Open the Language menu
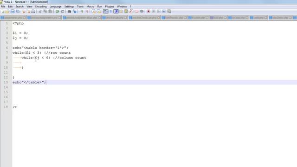Viewport: 297px width, 167px height. pyautogui.click(x=56, y=6)
